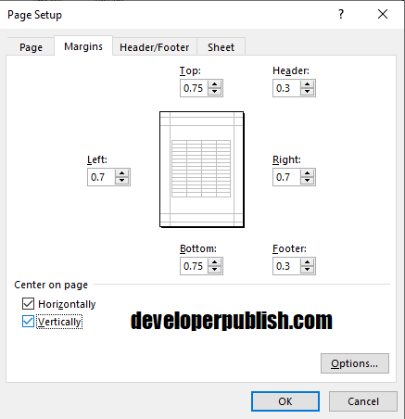Decrease the Footer margin with down arrow
Viewport: 405px width, 419px height.
[307, 270]
